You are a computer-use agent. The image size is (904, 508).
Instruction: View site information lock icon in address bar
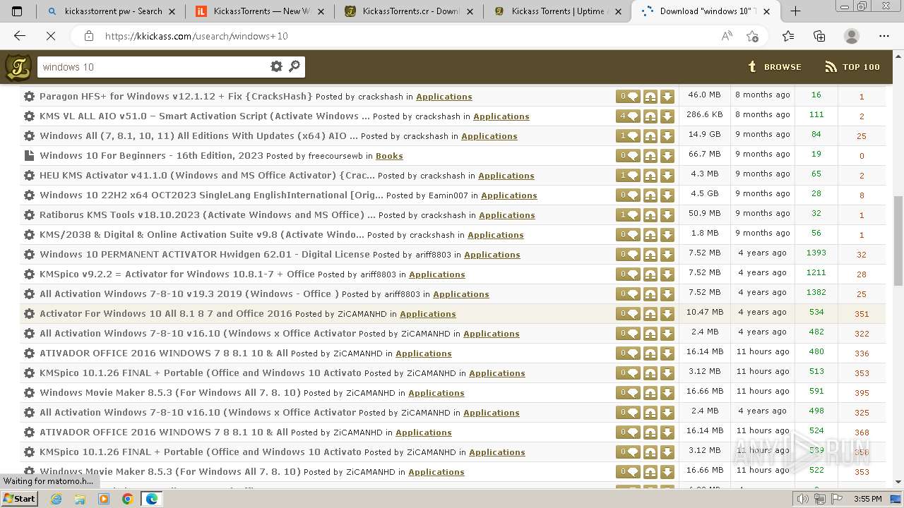coord(88,36)
